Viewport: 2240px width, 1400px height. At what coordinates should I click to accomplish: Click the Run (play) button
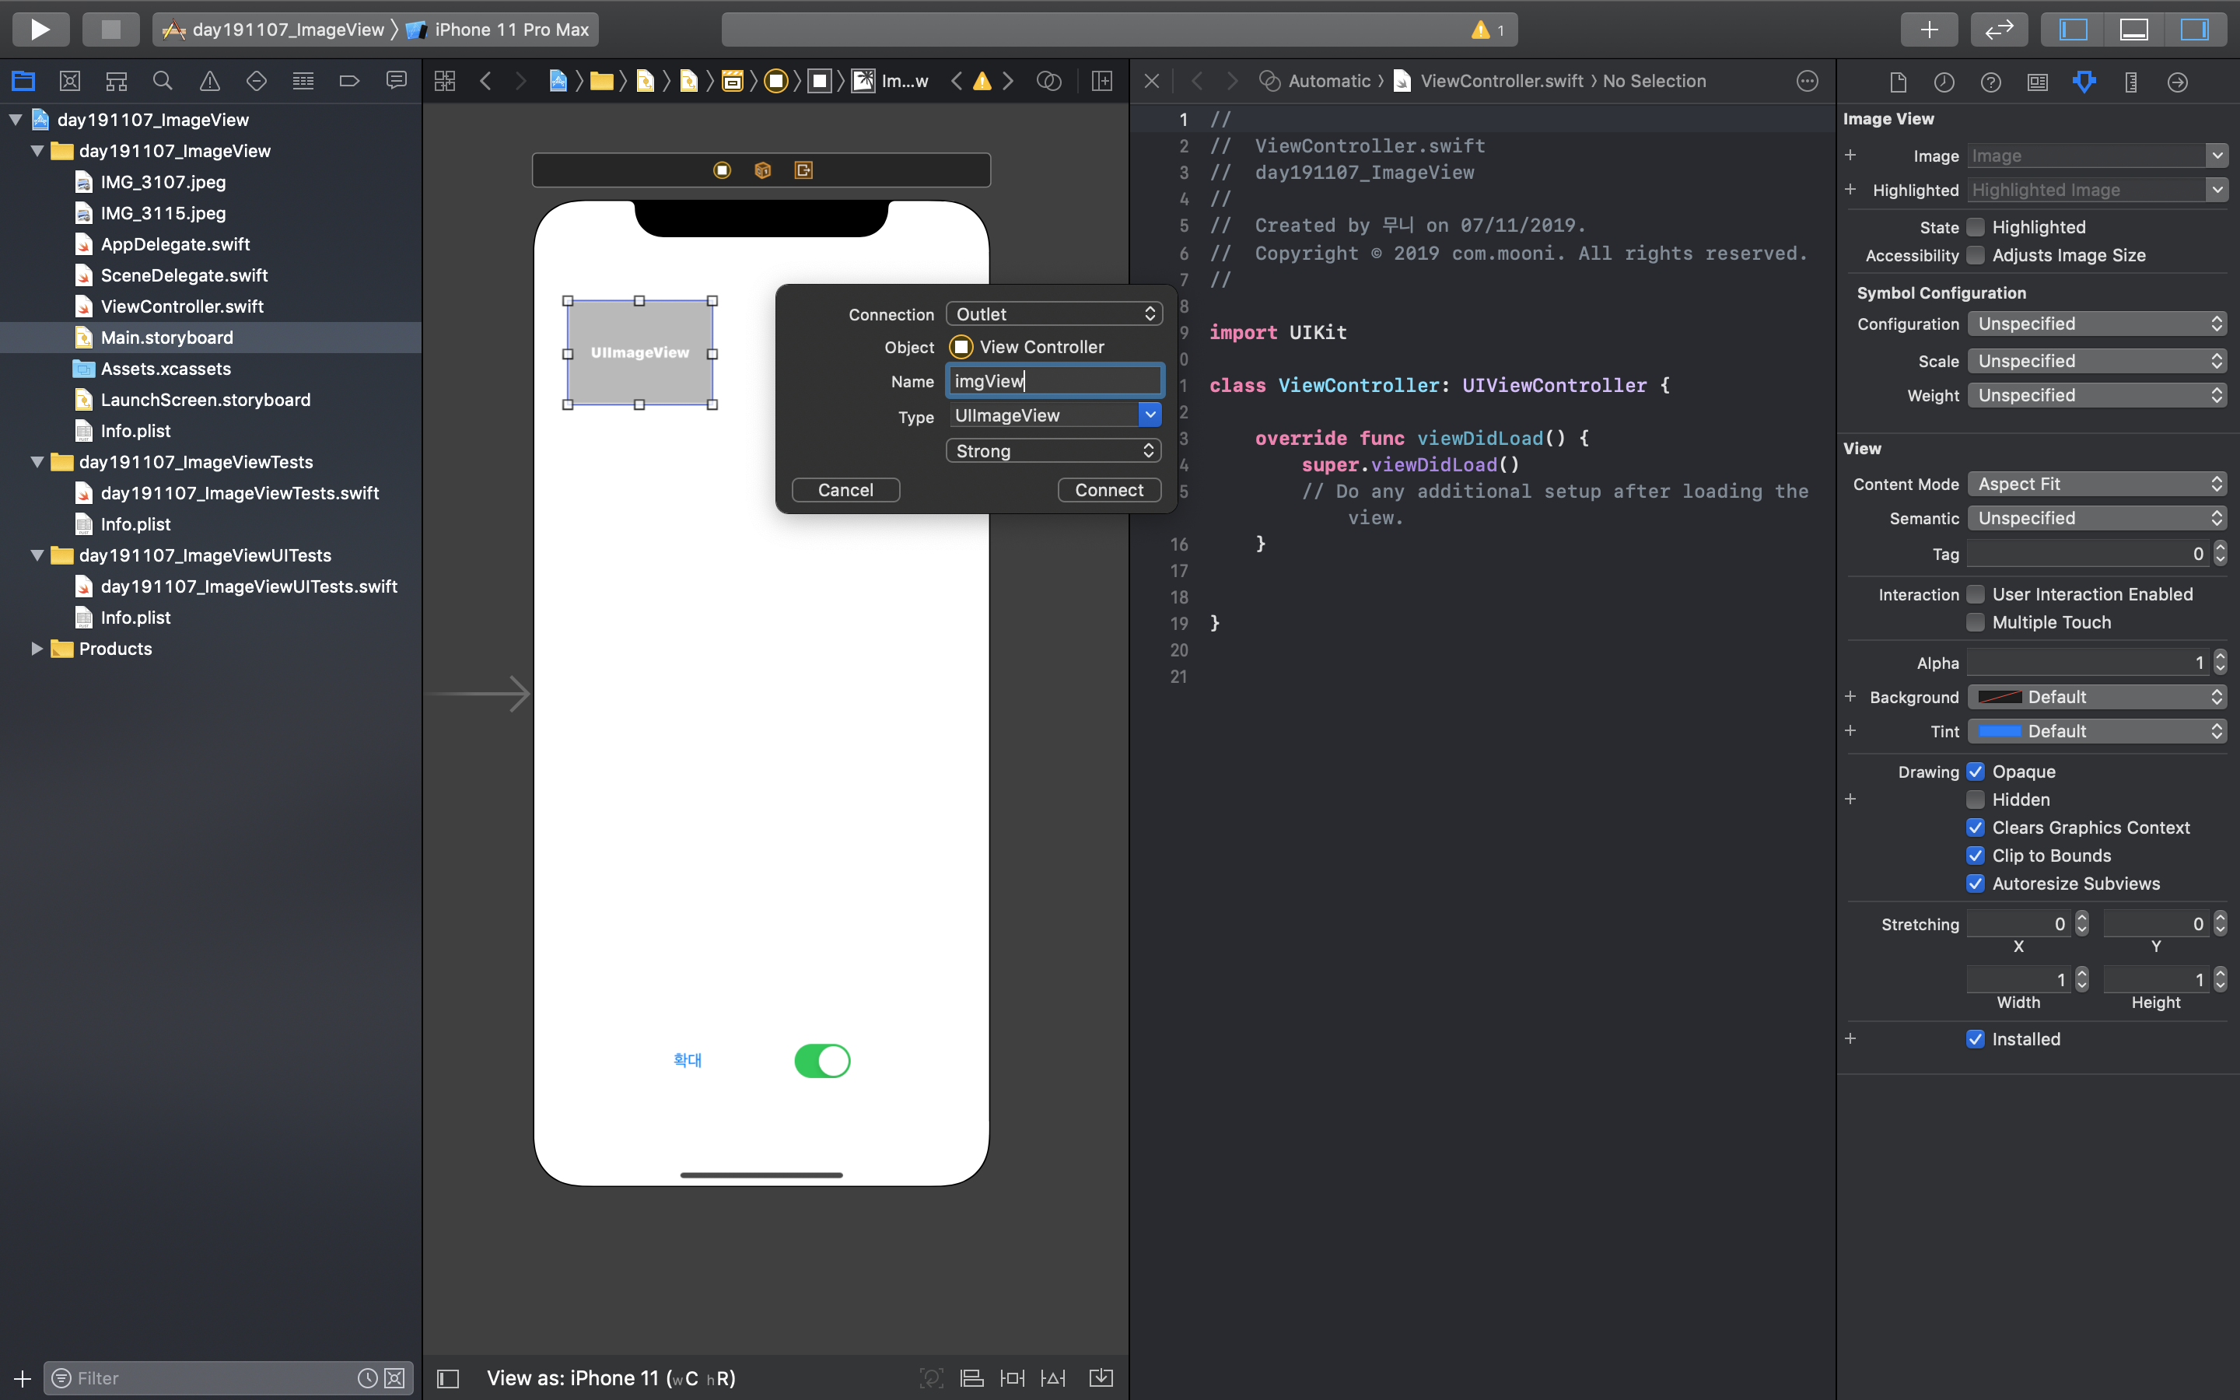[40, 29]
